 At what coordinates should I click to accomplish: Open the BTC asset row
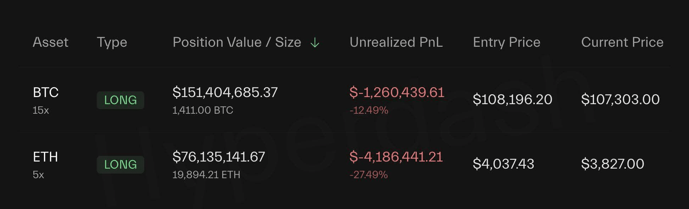click(x=46, y=92)
